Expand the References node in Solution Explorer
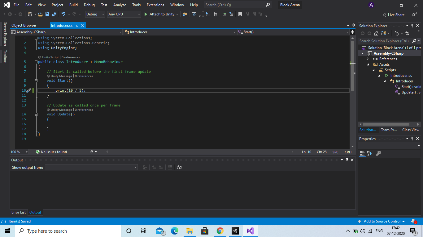This screenshot has width=423, height=237. tap(368, 59)
